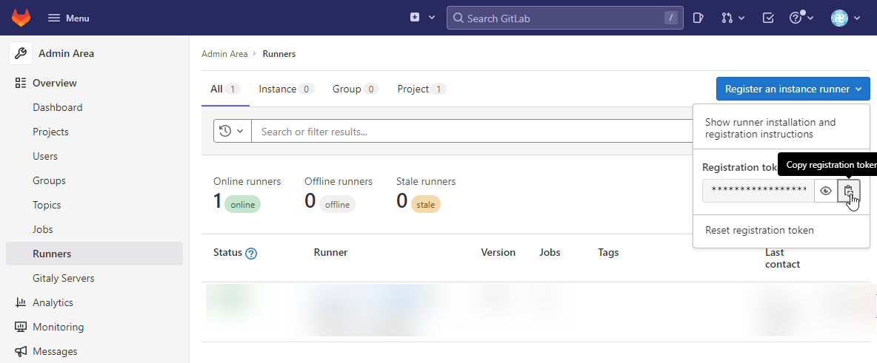Open Overview in the sidebar
Image resolution: width=877 pixels, height=363 pixels.
pyautogui.click(x=55, y=83)
